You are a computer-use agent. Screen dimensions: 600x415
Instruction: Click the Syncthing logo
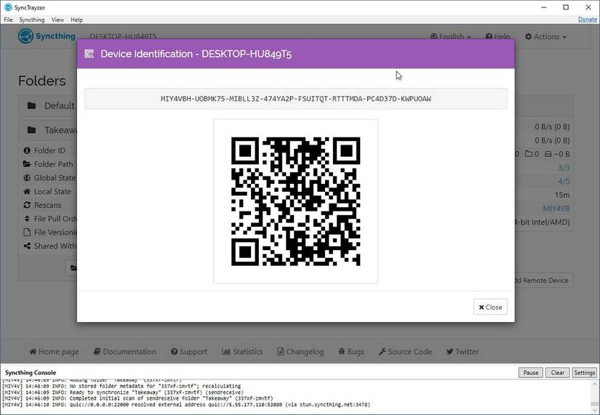[x=47, y=36]
